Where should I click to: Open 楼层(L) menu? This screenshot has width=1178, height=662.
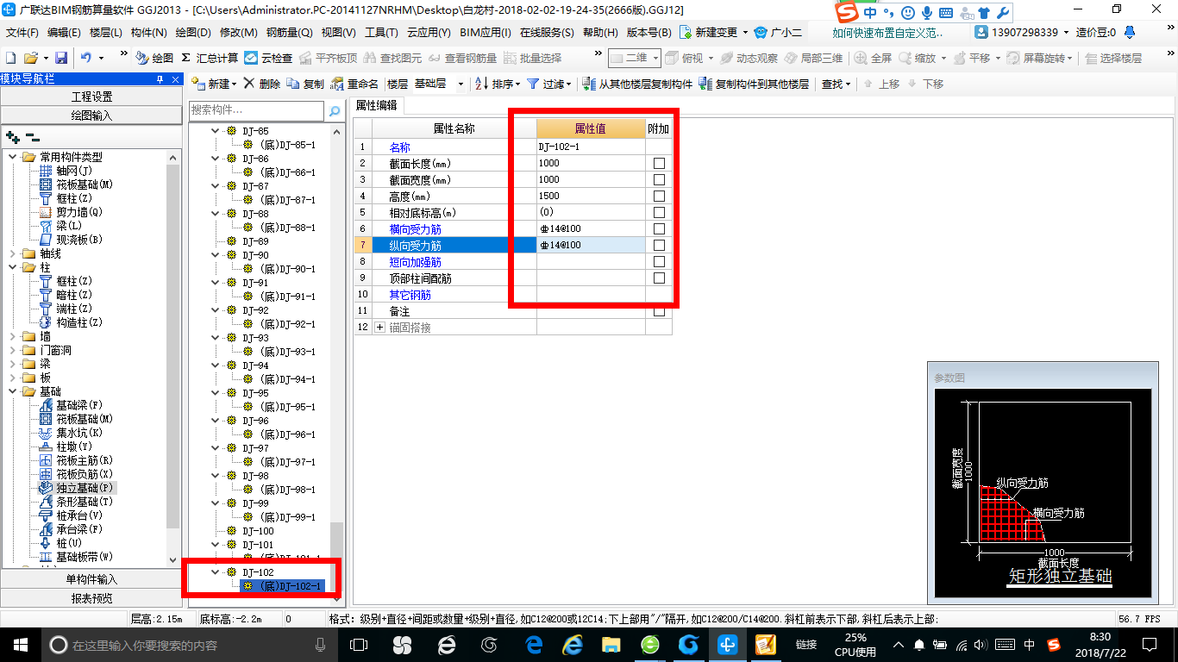[106, 33]
